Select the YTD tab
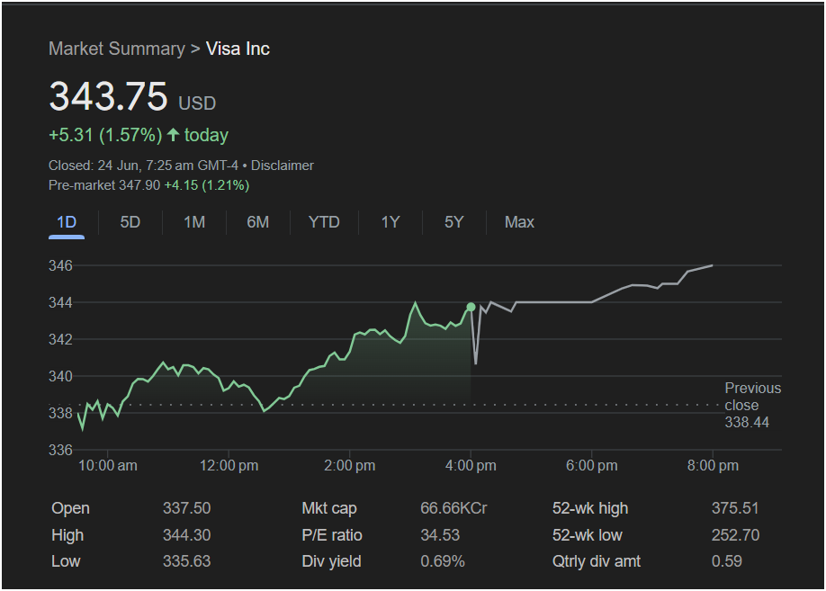 [x=324, y=222]
